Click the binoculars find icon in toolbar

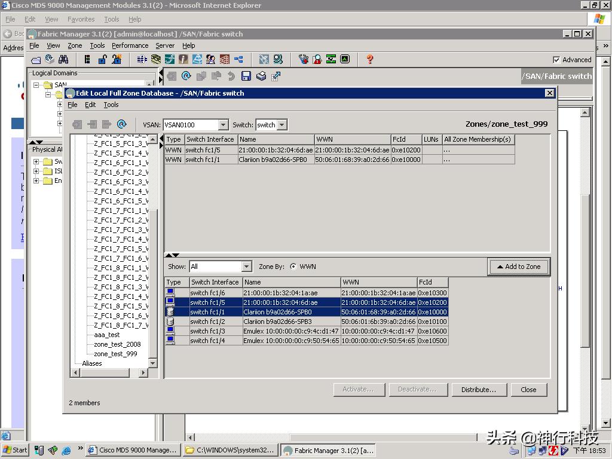[63, 59]
